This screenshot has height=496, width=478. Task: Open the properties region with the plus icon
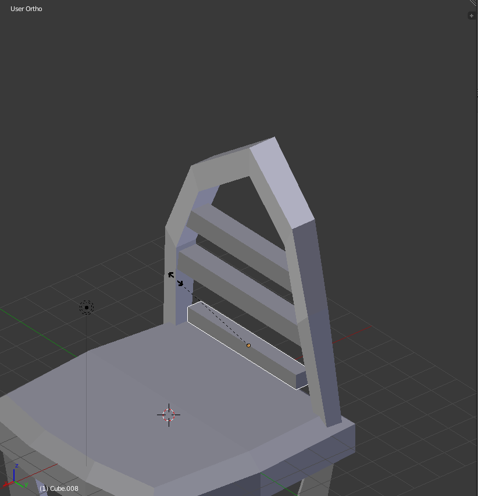coord(472,16)
